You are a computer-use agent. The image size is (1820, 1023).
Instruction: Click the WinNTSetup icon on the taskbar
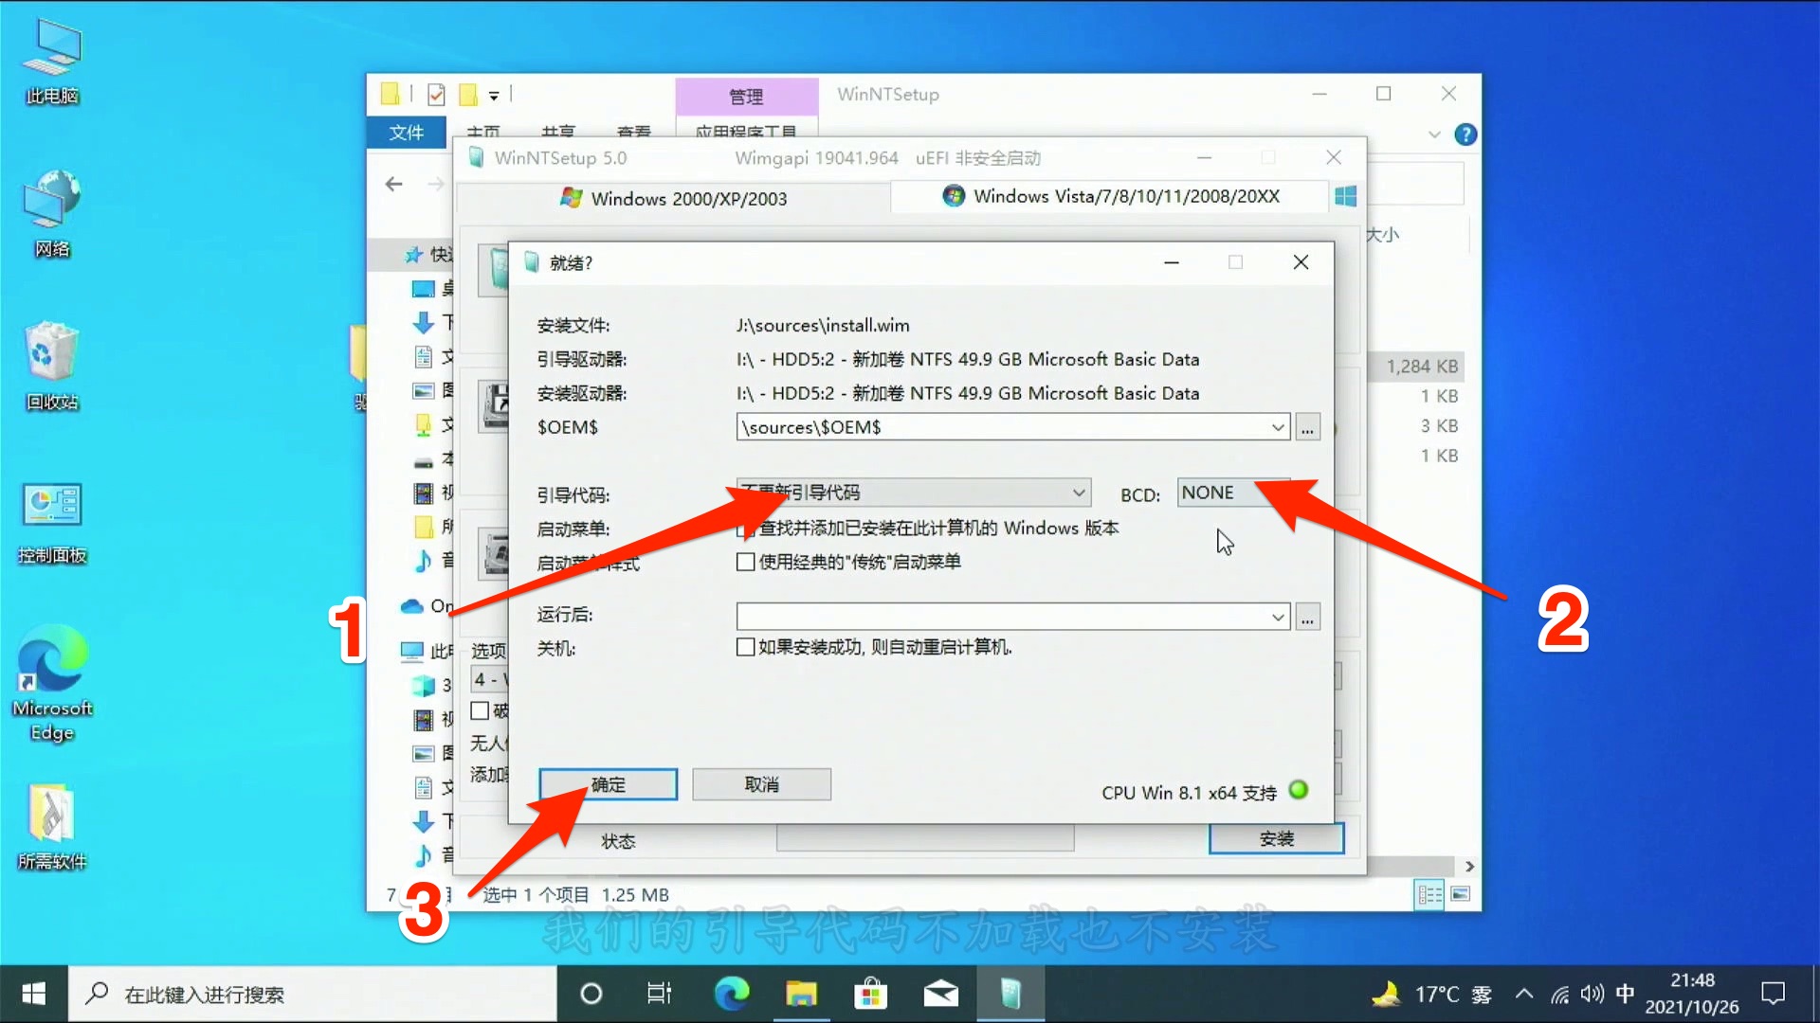1010,994
